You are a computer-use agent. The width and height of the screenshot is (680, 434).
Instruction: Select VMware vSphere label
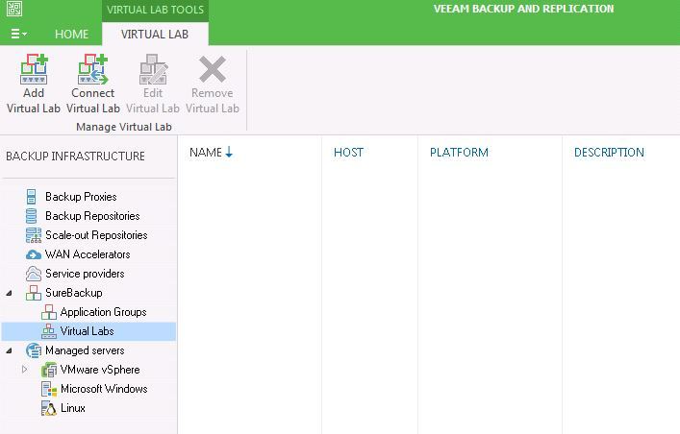[x=100, y=370]
